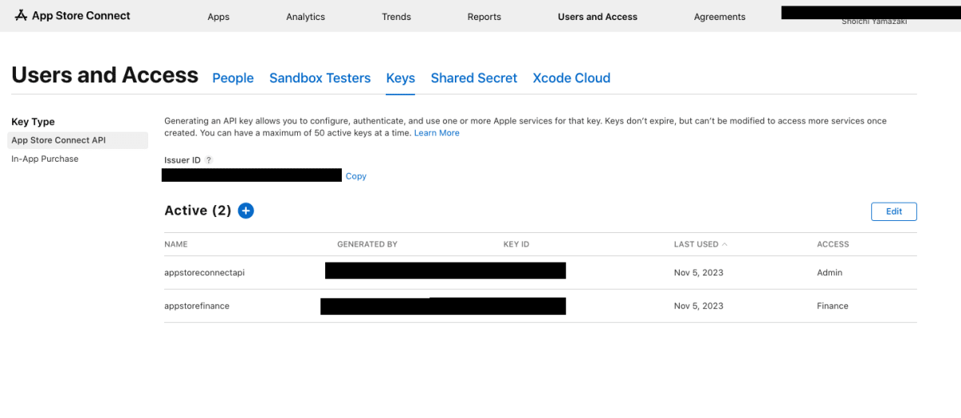Select the Keys tab

coord(400,78)
